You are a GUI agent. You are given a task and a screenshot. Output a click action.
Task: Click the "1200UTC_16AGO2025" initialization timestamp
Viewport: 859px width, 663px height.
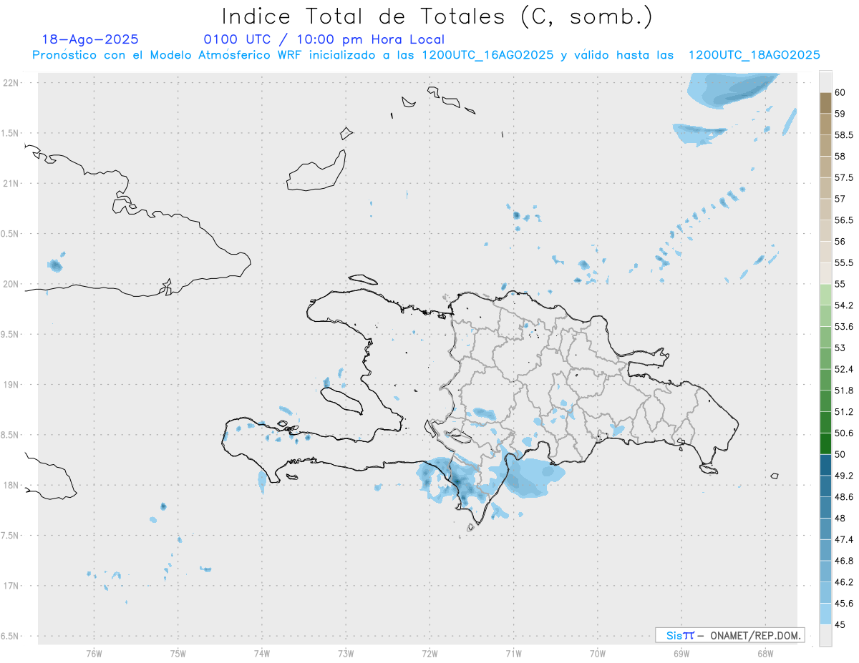(487, 55)
